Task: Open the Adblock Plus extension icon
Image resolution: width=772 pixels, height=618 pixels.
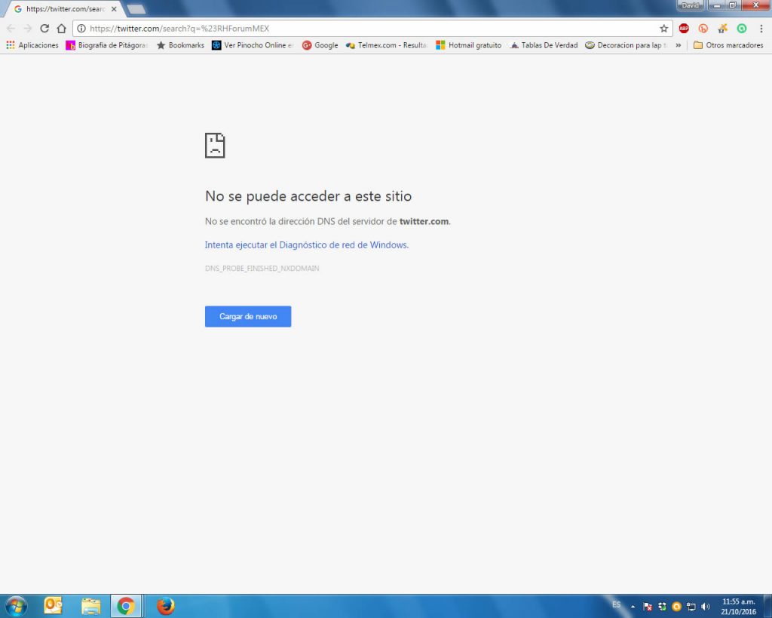Action: (684, 29)
